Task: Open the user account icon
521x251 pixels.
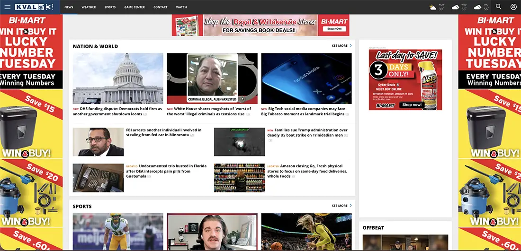Action: click(513, 7)
